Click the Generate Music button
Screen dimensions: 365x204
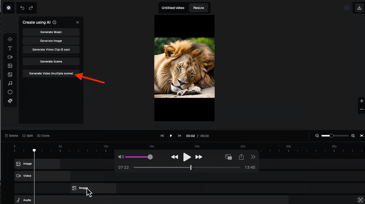tap(51, 32)
